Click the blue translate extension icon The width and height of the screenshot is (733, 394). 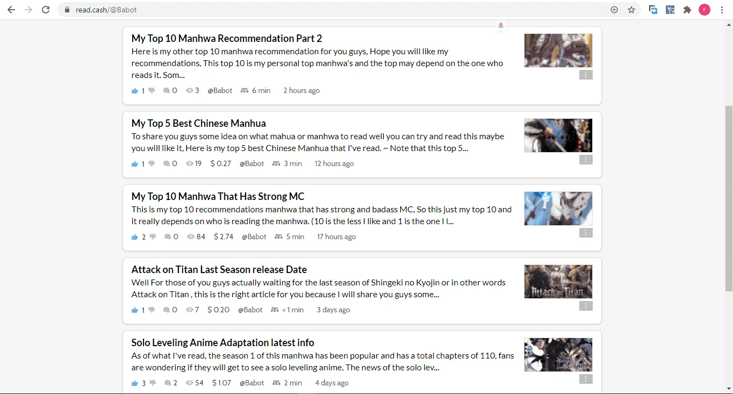[x=653, y=10]
